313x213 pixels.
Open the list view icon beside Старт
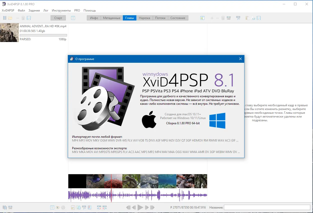73,18
